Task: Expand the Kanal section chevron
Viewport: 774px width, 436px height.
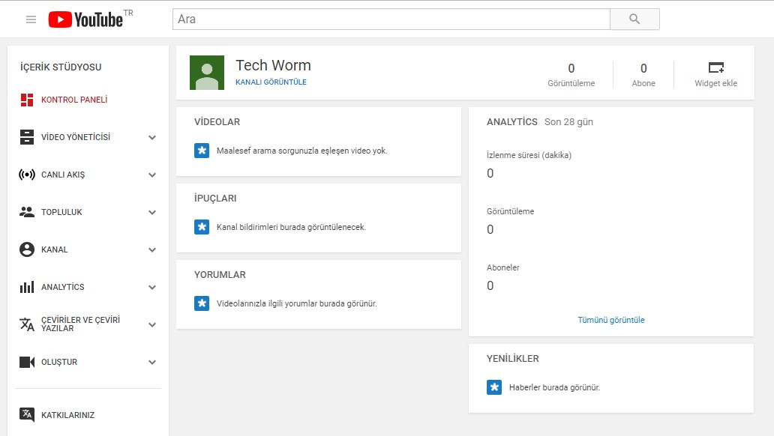Action: pyautogui.click(x=152, y=250)
